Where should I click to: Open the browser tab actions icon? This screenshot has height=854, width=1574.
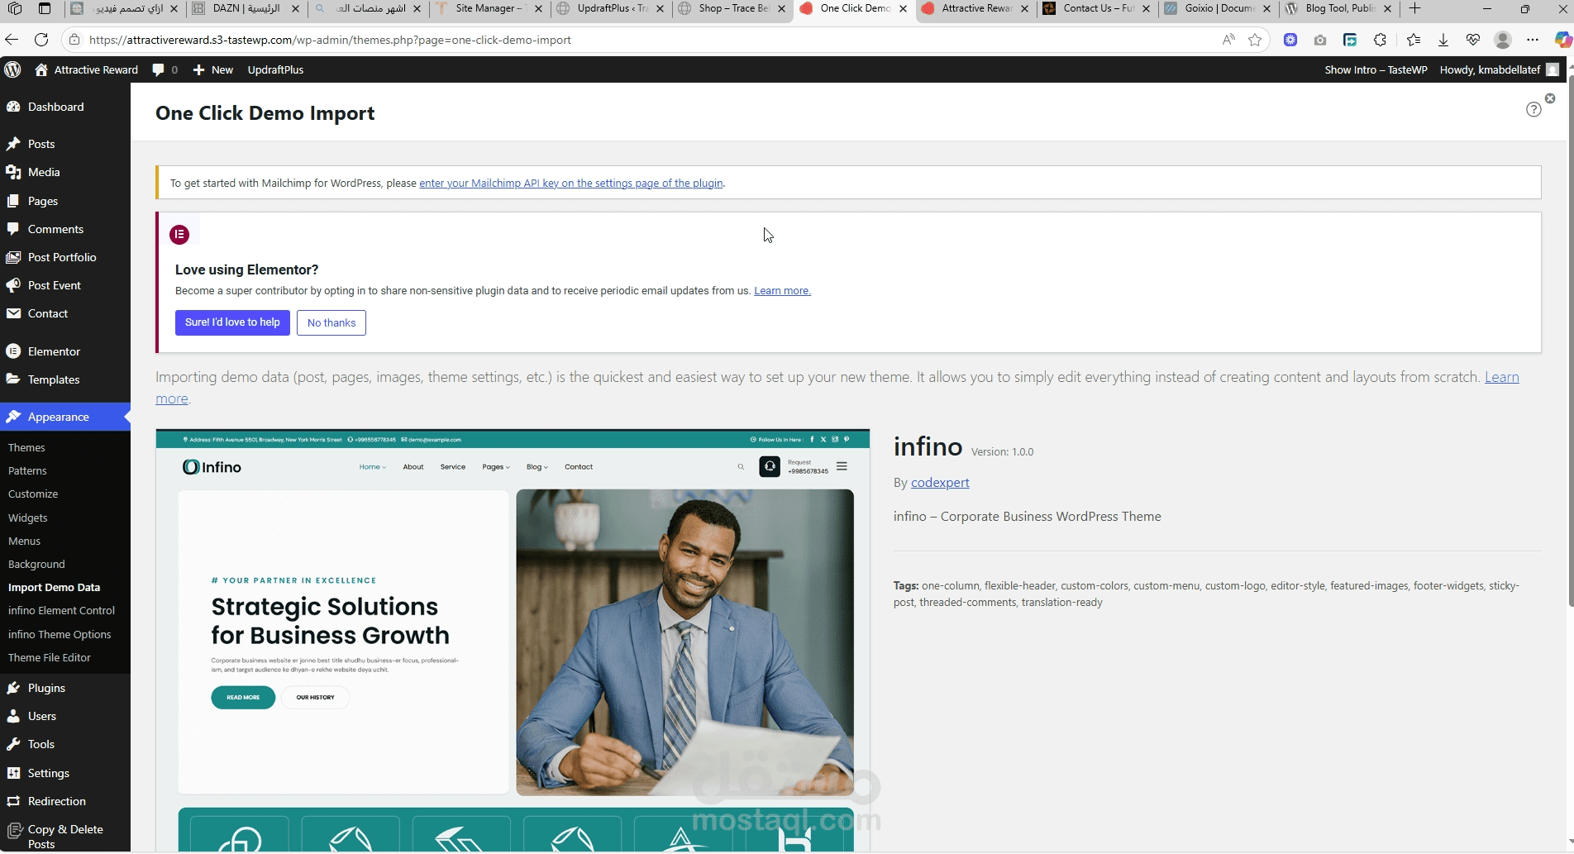[45, 9]
